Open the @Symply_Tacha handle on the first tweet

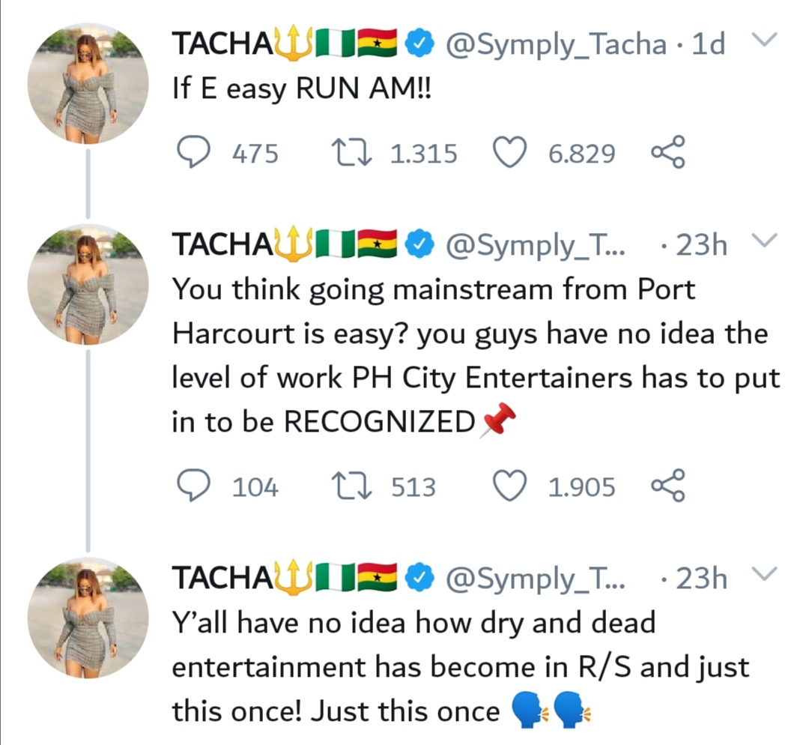point(554,45)
